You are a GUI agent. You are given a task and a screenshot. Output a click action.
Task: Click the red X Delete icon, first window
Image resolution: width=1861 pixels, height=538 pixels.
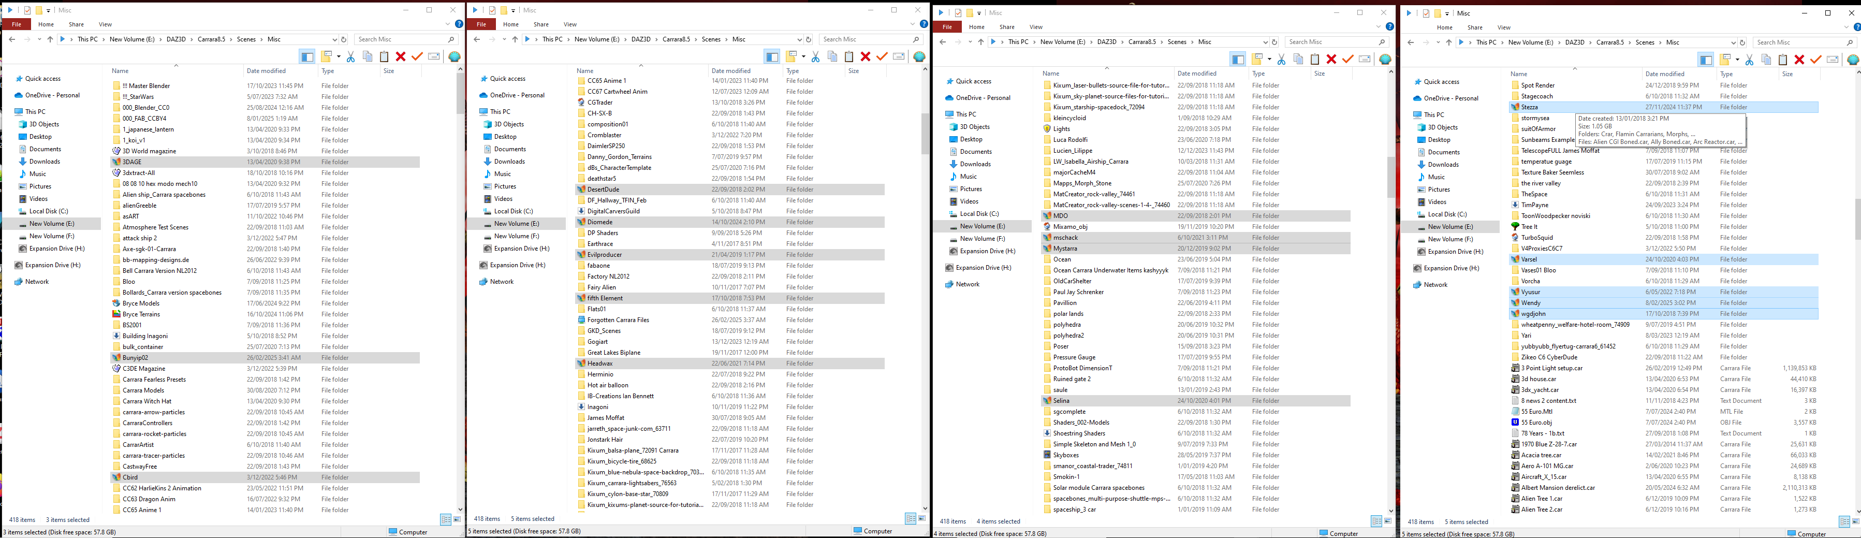[x=401, y=56]
